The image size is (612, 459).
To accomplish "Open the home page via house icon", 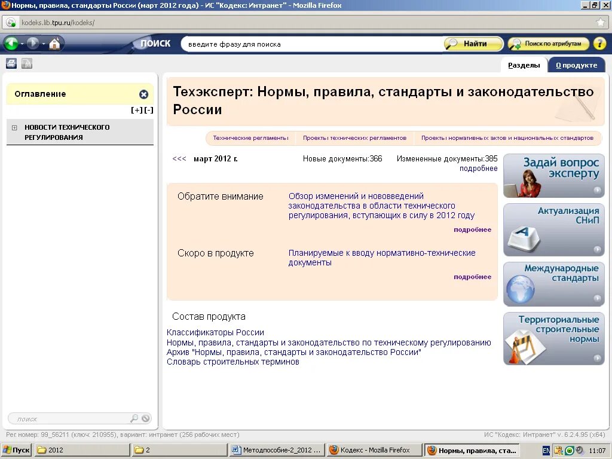I will 54,43.
